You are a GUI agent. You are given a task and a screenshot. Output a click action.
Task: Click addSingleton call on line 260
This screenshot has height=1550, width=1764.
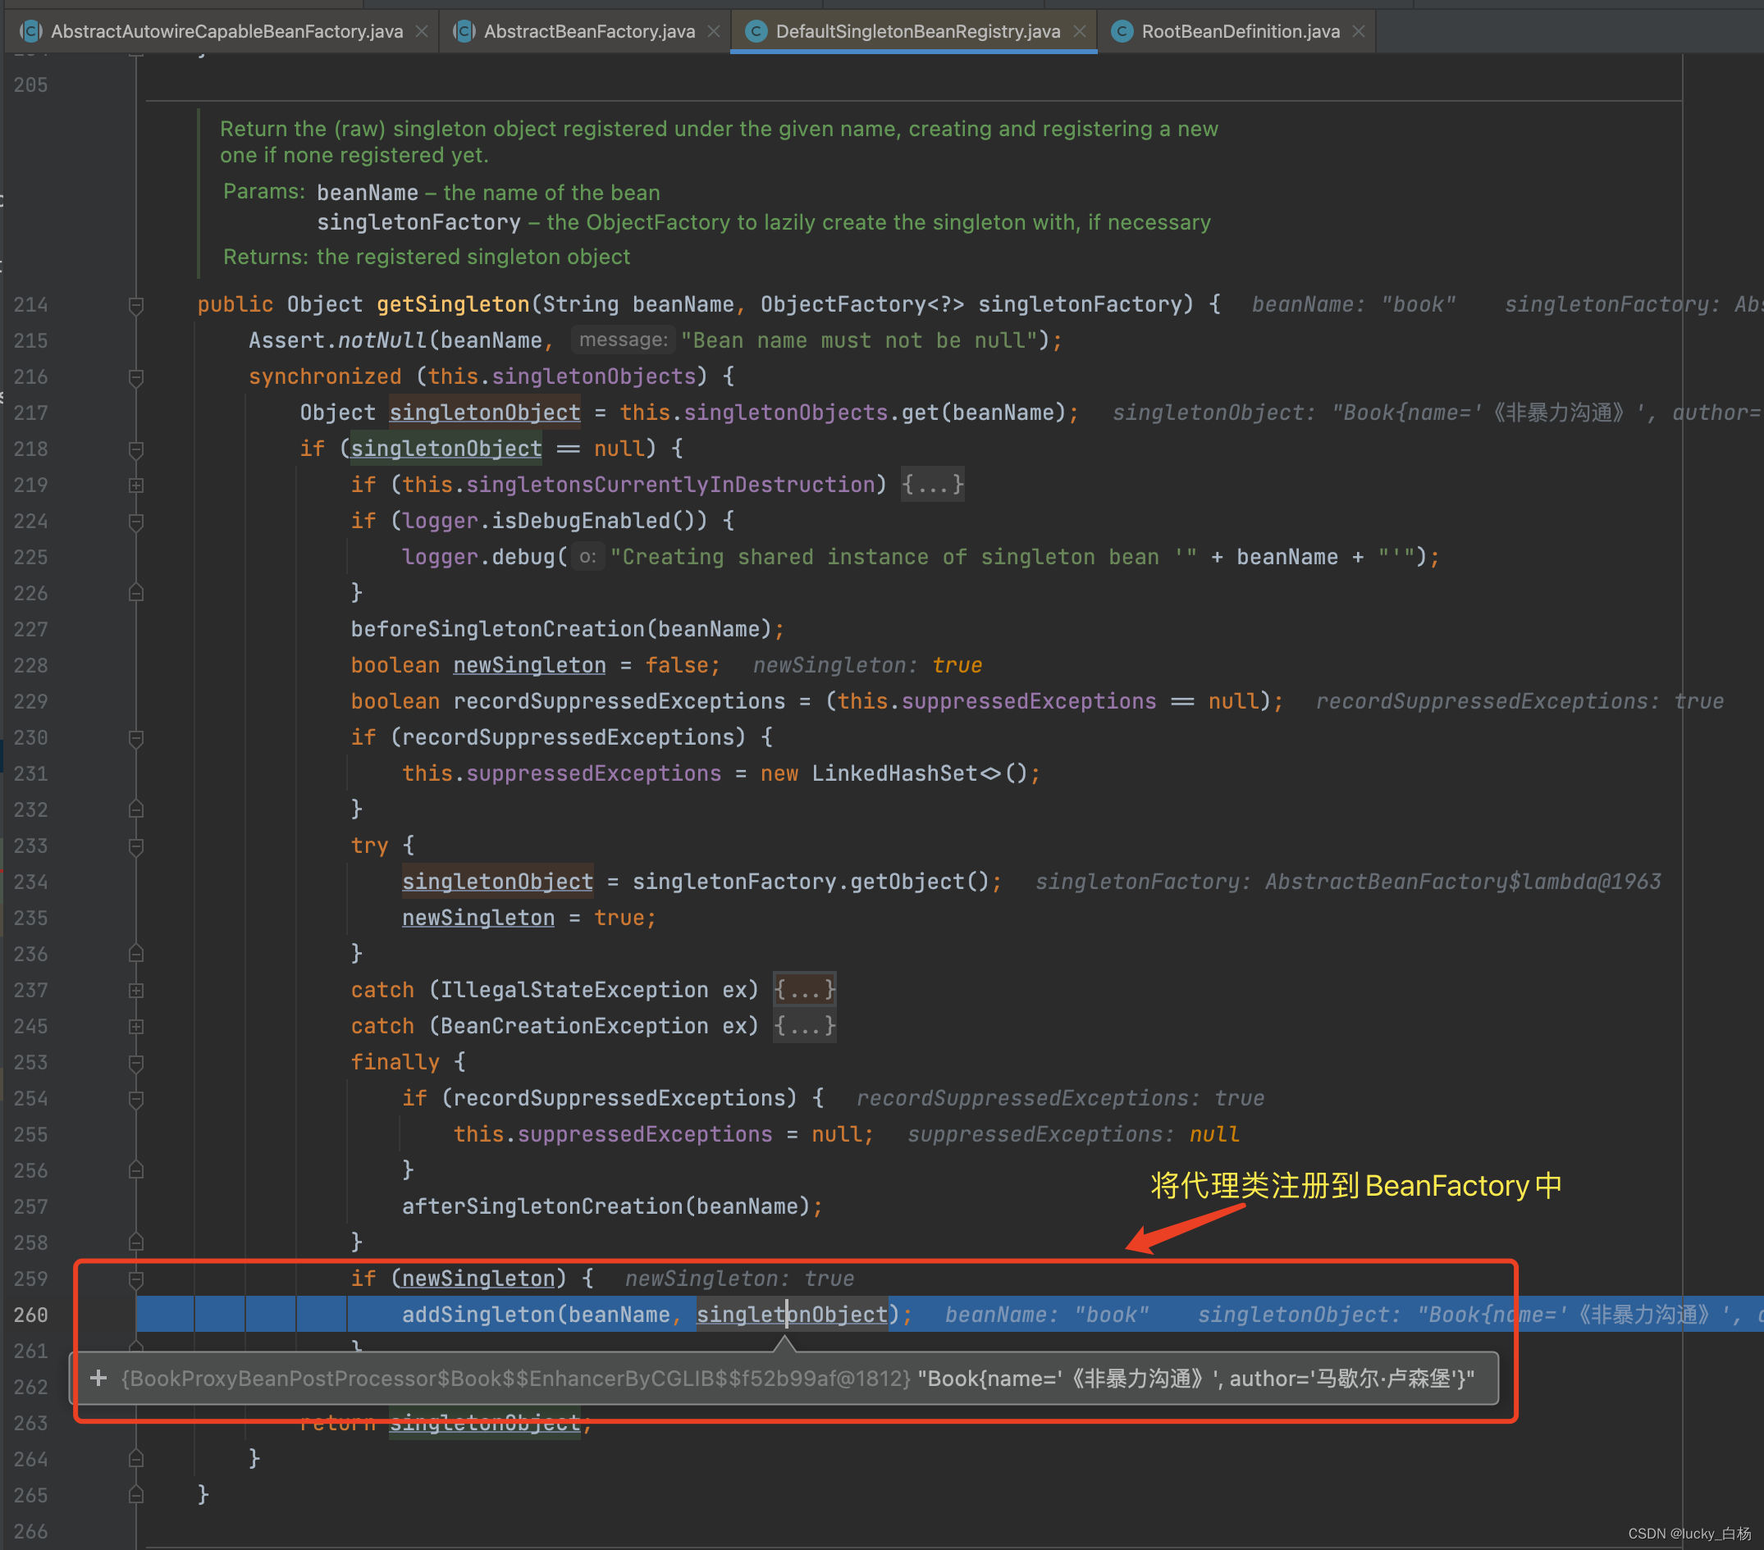coord(479,1315)
